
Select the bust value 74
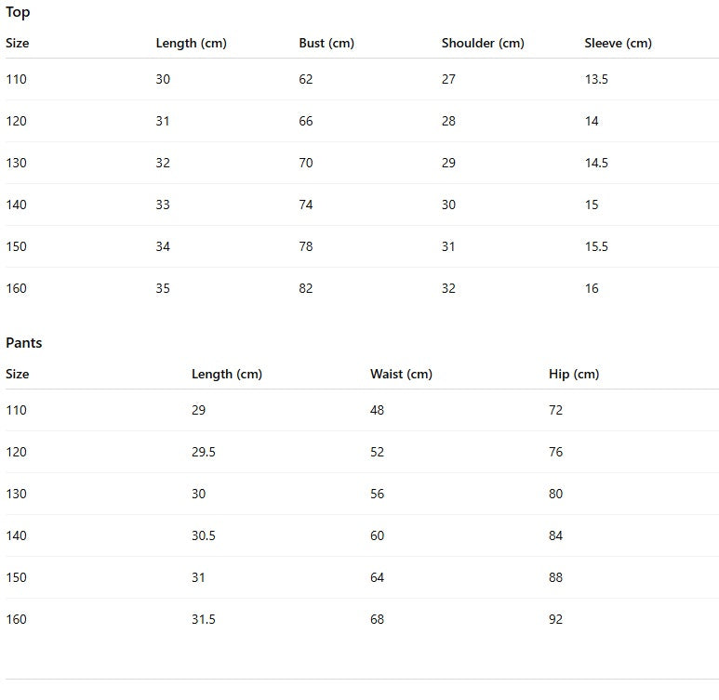pyautogui.click(x=306, y=205)
